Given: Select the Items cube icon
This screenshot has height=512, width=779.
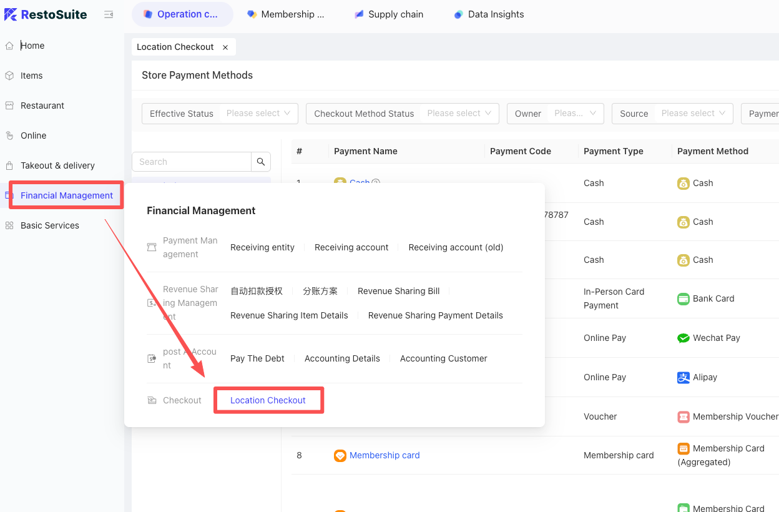Looking at the screenshot, I should pos(9,76).
